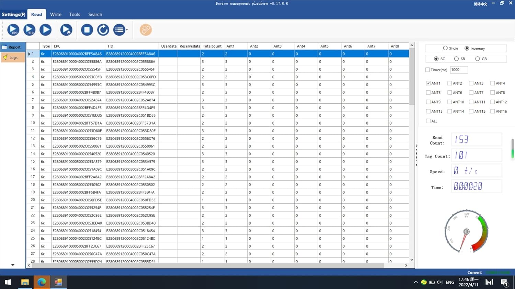Click the list icon in the toolbar

pos(119,30)
